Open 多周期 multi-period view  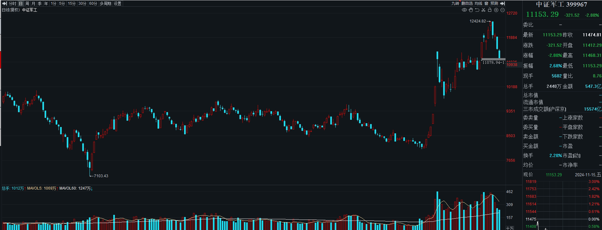point(105,3)
